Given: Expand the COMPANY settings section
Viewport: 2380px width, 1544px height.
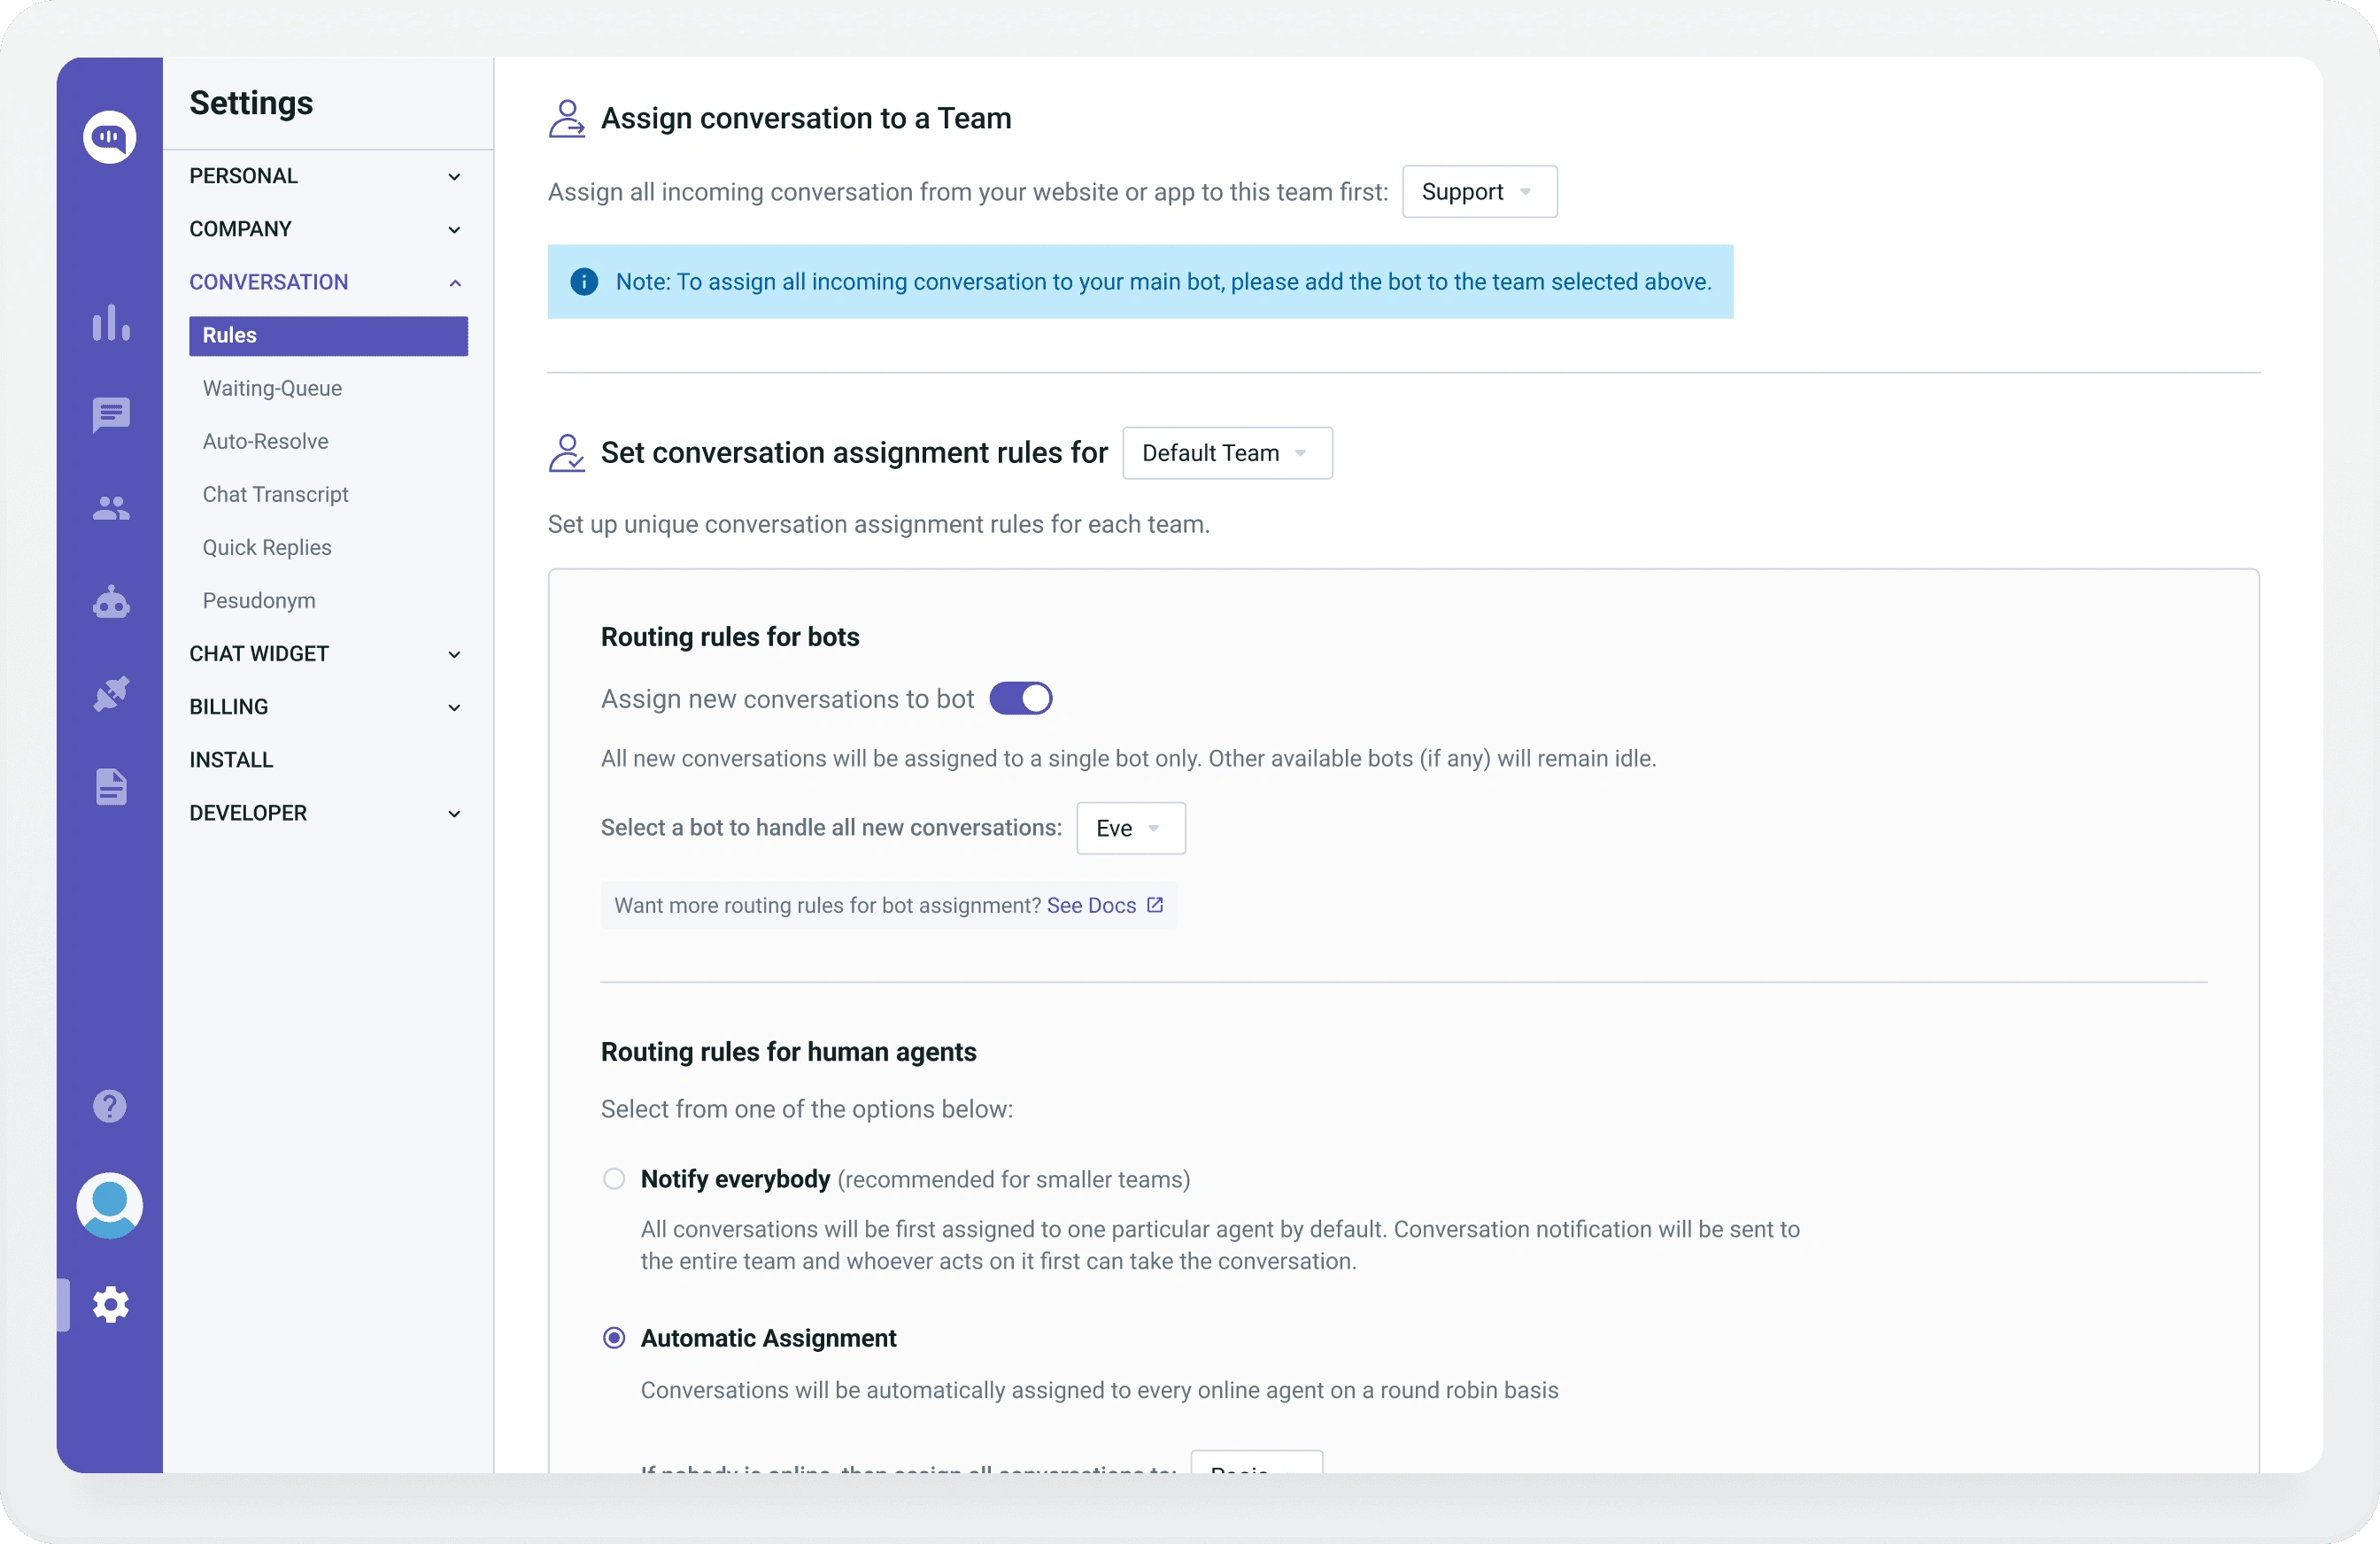Looking at the screenshot, I should 327,229.
